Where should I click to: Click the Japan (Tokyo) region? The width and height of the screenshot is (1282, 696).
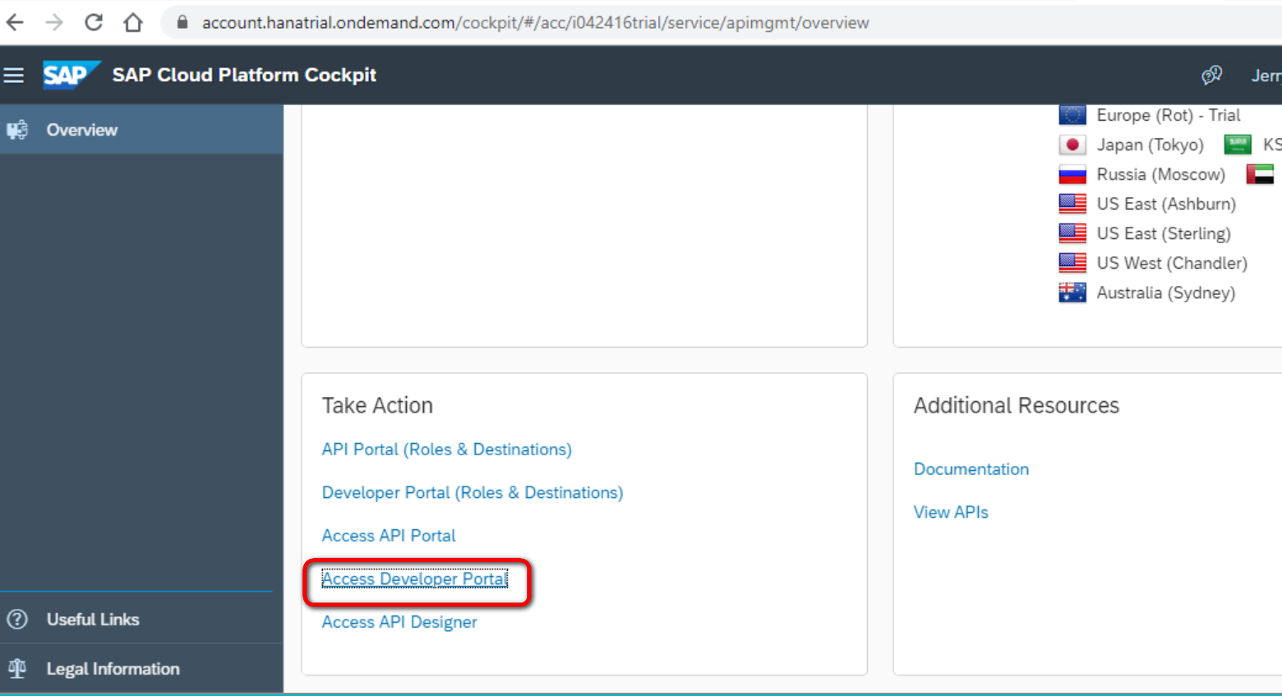(1151, 145)
